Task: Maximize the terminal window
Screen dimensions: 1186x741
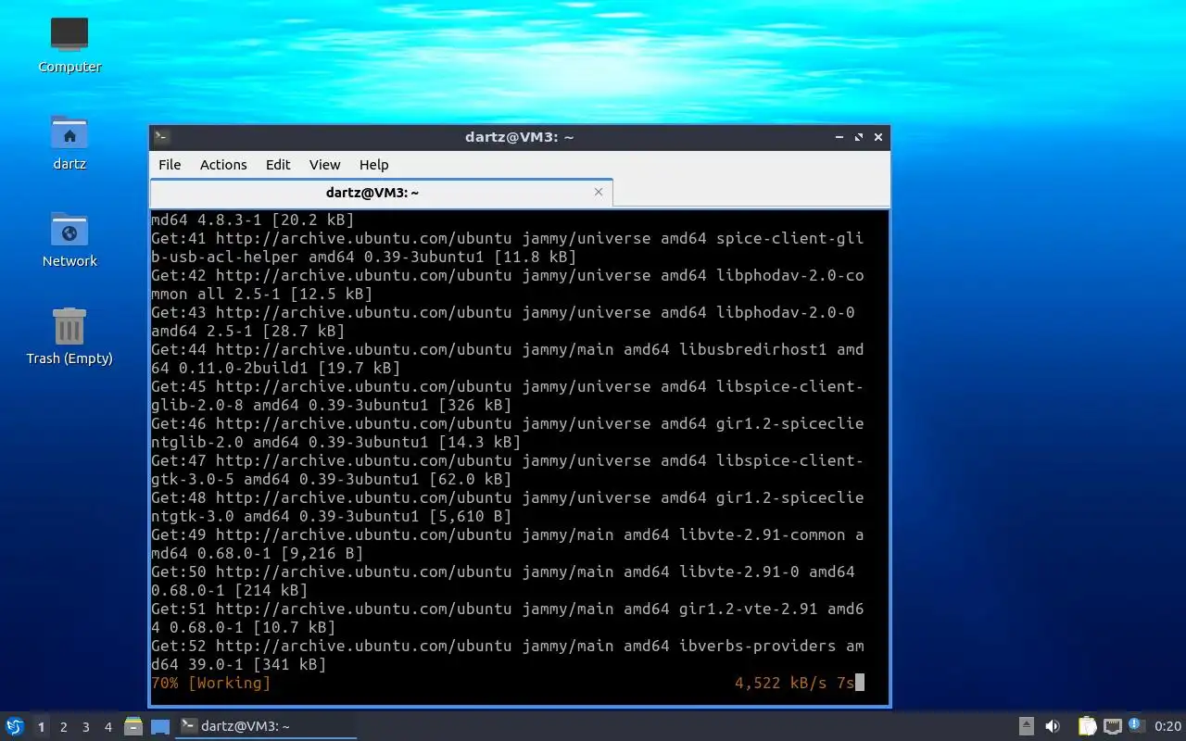Action: pyautogui.click(x=859, y=137)
